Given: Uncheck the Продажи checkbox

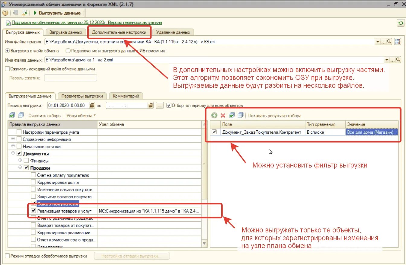Looking at the screenshot, I should [26, 168].
